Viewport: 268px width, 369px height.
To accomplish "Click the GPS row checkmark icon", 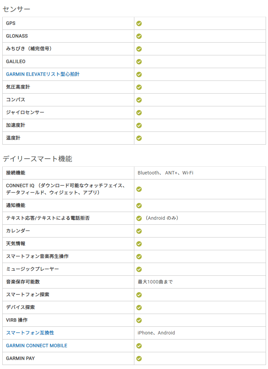I will (139, 23).
